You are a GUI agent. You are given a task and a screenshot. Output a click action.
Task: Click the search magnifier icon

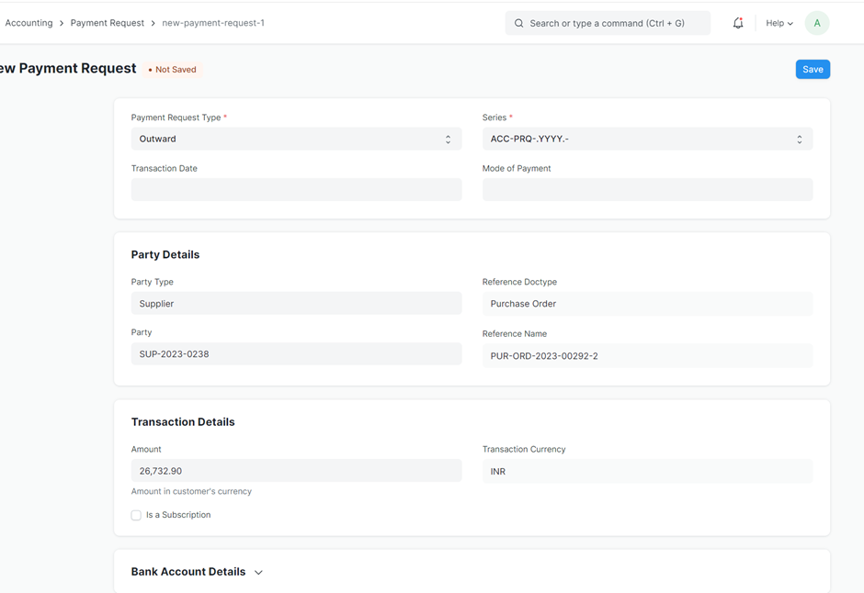click(x=519, y=23)
